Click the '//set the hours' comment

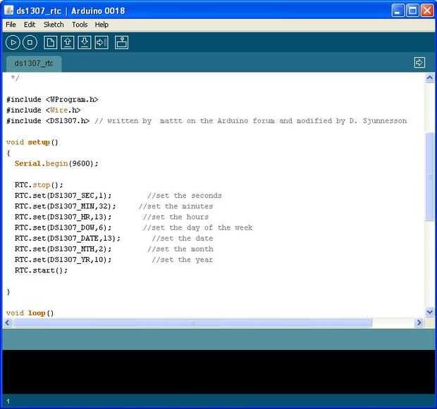(x=176, y=217)
